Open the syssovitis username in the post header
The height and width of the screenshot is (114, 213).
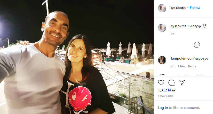point(178,8)
